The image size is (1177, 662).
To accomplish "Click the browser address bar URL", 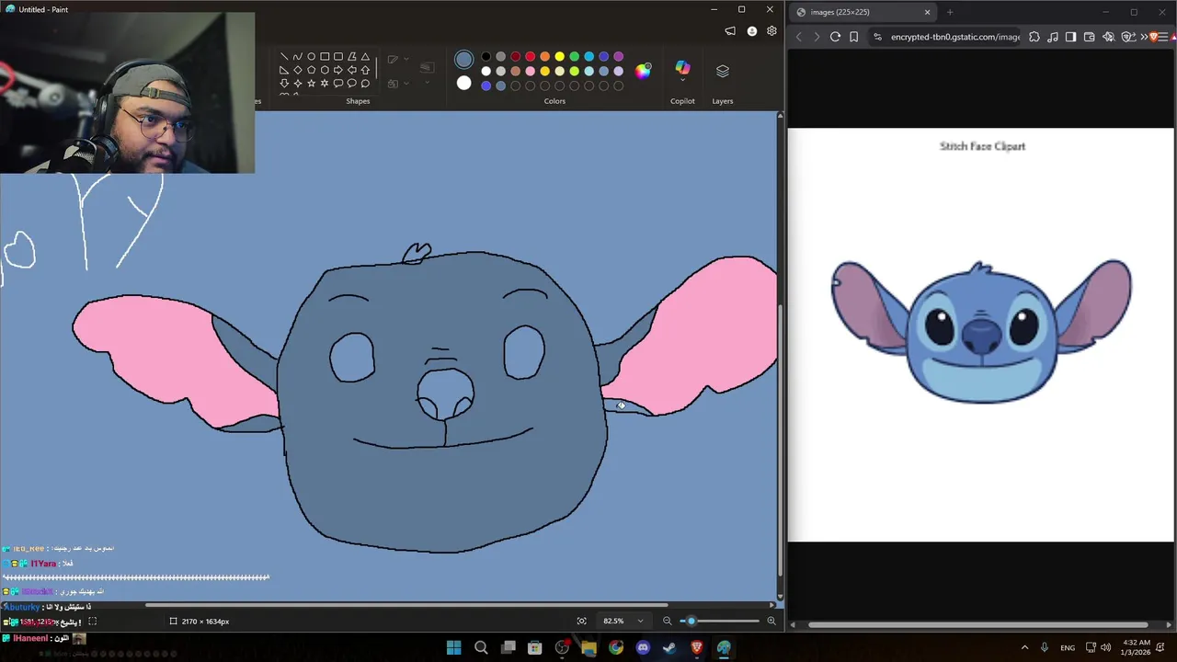I will 954,37.
